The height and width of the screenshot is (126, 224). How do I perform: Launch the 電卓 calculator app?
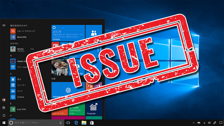coord(16,79)
